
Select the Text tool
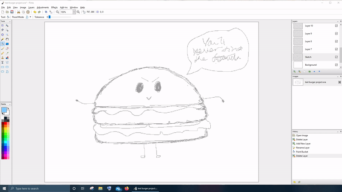pos(3,62)
